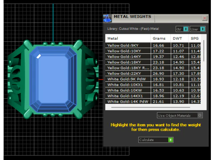The height and width of the screenshot is (160, 214).
Task: Click the Grams column header
Action: [x=160, y=38]
